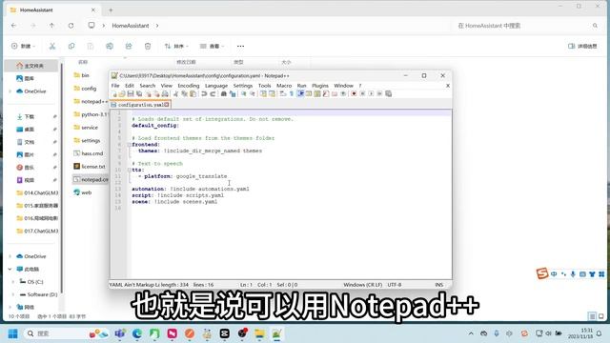Click INS mode indicator in status bar
Viewport: 610px width, 343px height.
[438, 285]
